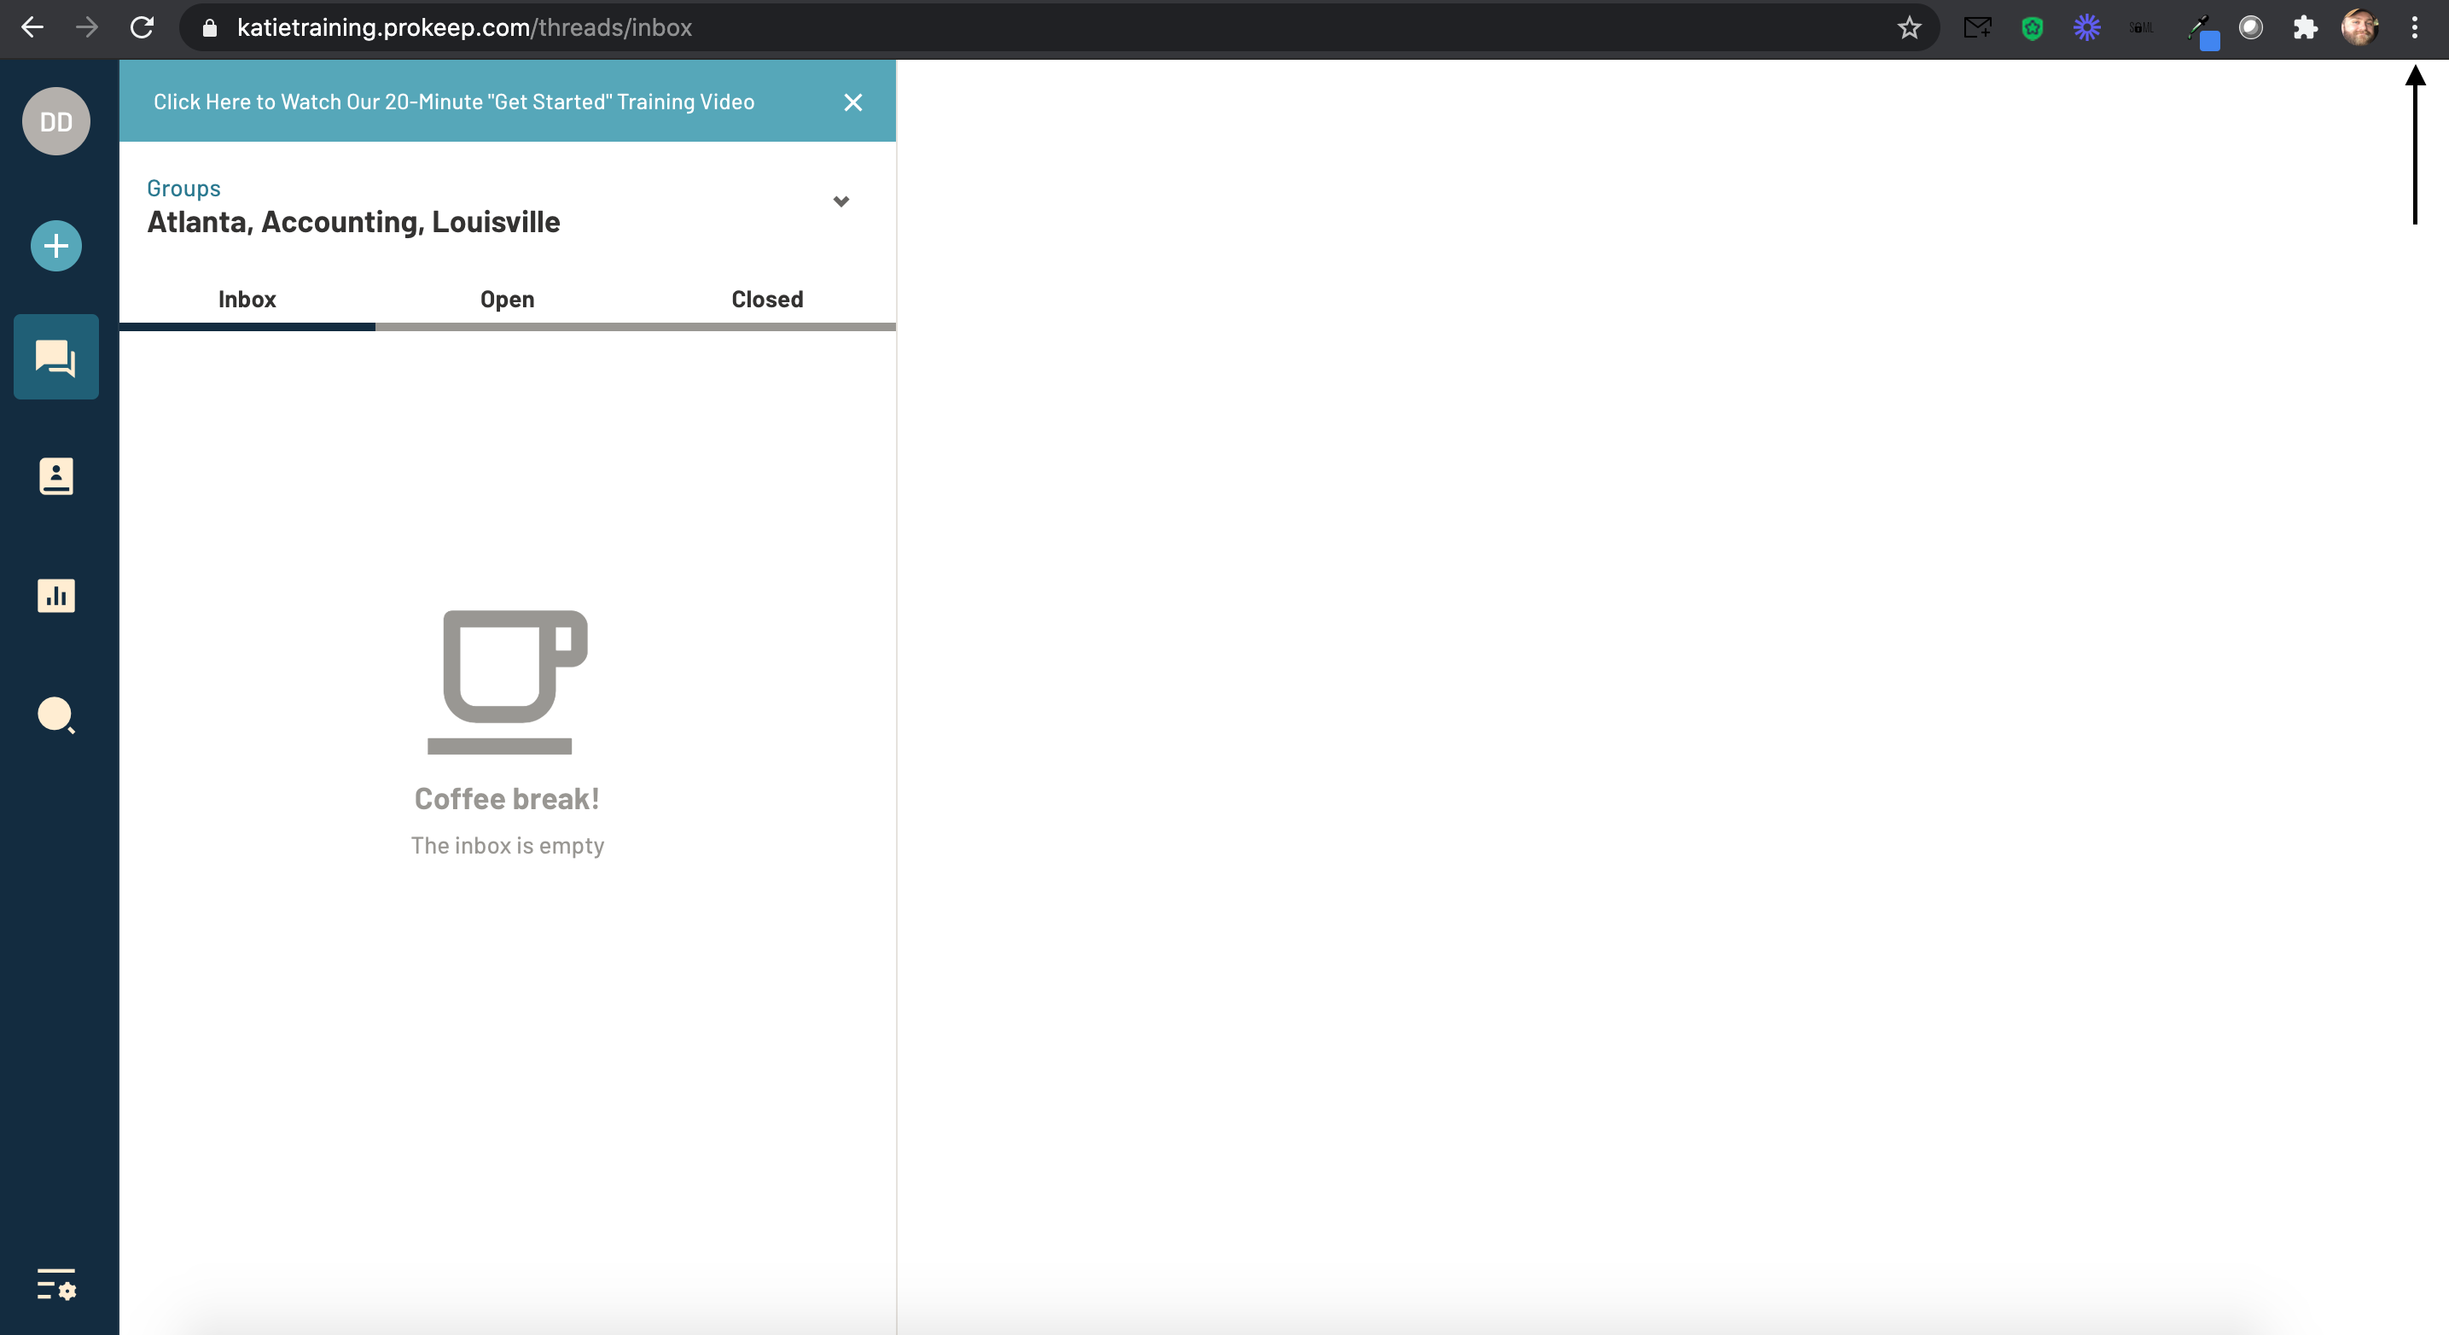This screenshot has height=1335, width=2449.
Task: Start a new conversation with plus button
Action: click(x=56, y=247)
